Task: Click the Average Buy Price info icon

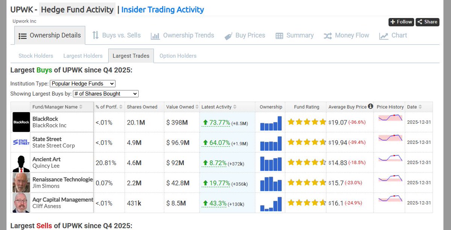Action: (x=371, y=107)
